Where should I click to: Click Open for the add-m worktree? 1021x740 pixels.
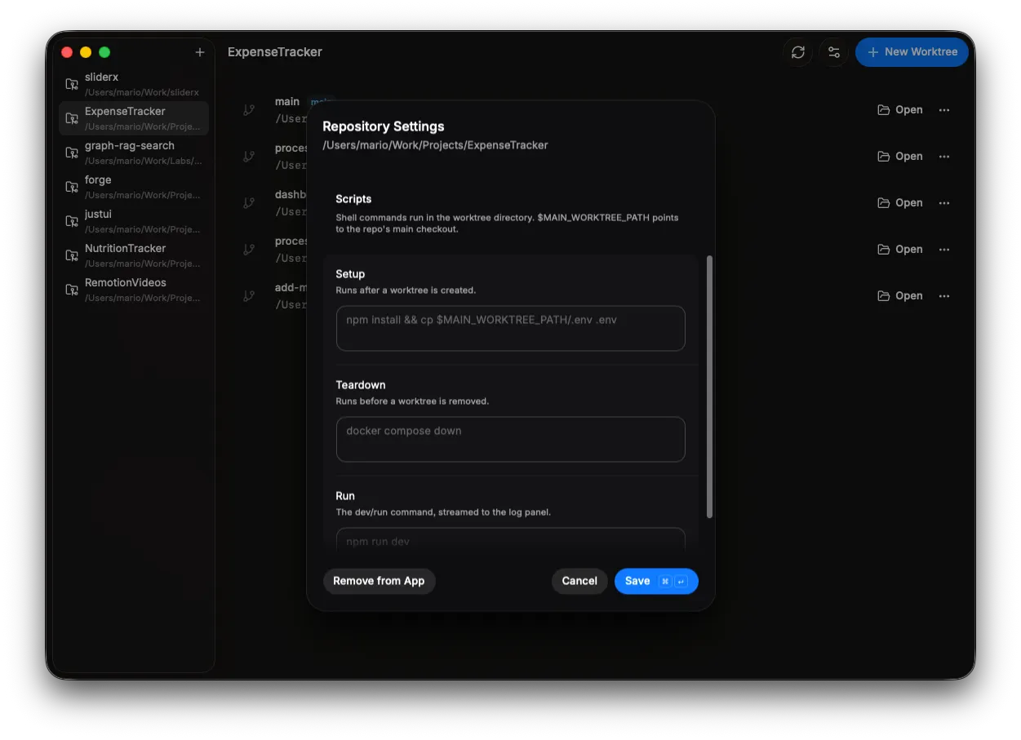pyautogui.click(x=900, y=296)
